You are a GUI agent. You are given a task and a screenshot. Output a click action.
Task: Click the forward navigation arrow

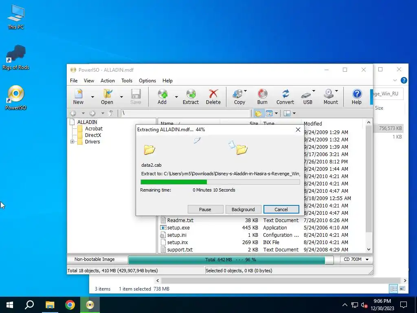(x=92, y=113)
